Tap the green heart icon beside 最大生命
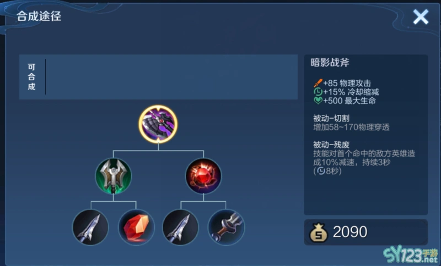The image size is (441, 266). coord(318,101)
